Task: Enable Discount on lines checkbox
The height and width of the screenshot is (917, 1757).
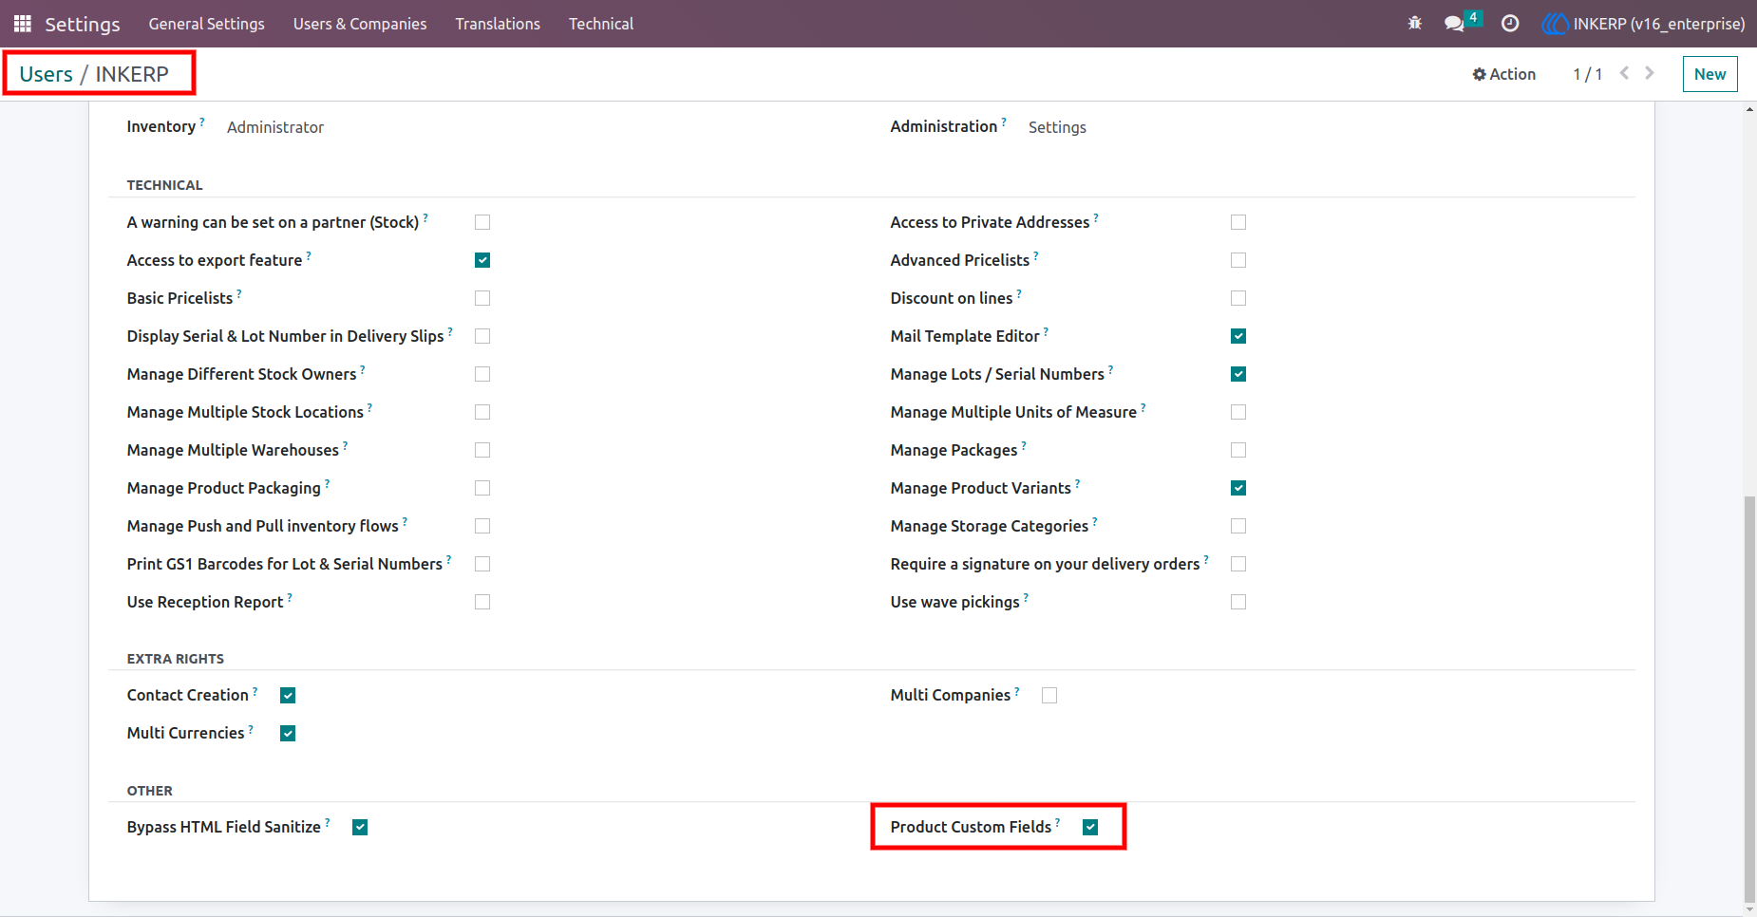Action: pyautogui.click(x=1238, y=298)
